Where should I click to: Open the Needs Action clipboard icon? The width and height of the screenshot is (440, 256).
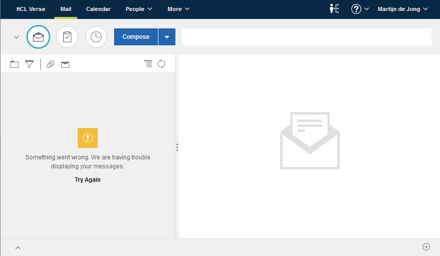pos(67,37)
